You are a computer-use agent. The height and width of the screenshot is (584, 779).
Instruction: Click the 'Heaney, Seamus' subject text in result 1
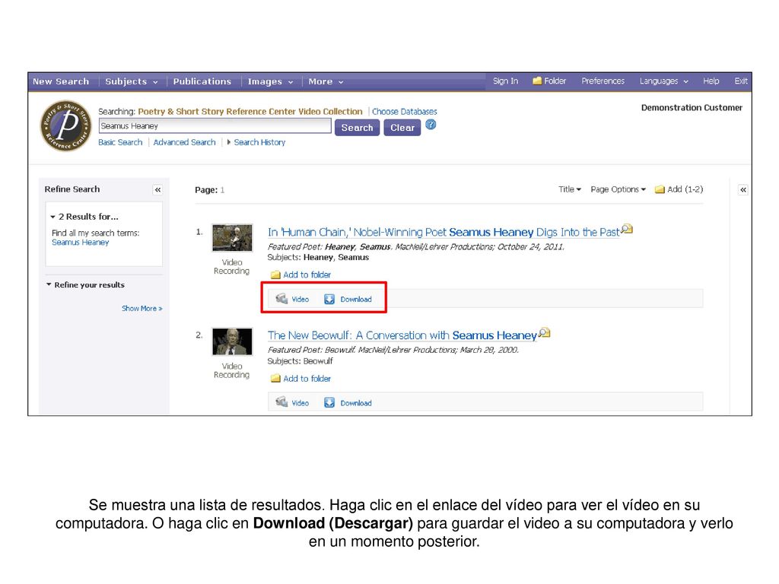(335, 257)
